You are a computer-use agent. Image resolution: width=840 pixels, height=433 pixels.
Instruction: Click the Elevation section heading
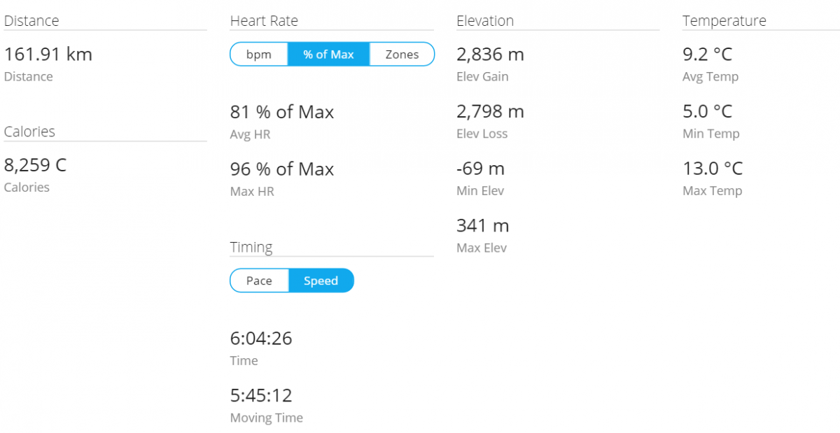[485, 21]
